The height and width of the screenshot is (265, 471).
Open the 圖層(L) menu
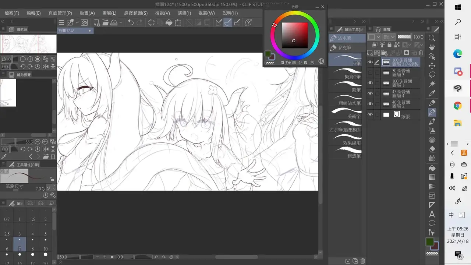[x=109, y=13]
